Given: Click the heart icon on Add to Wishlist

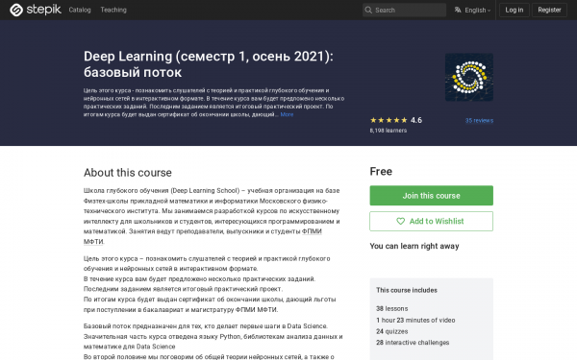Looking at the screenshot, I should click(400, 221).
